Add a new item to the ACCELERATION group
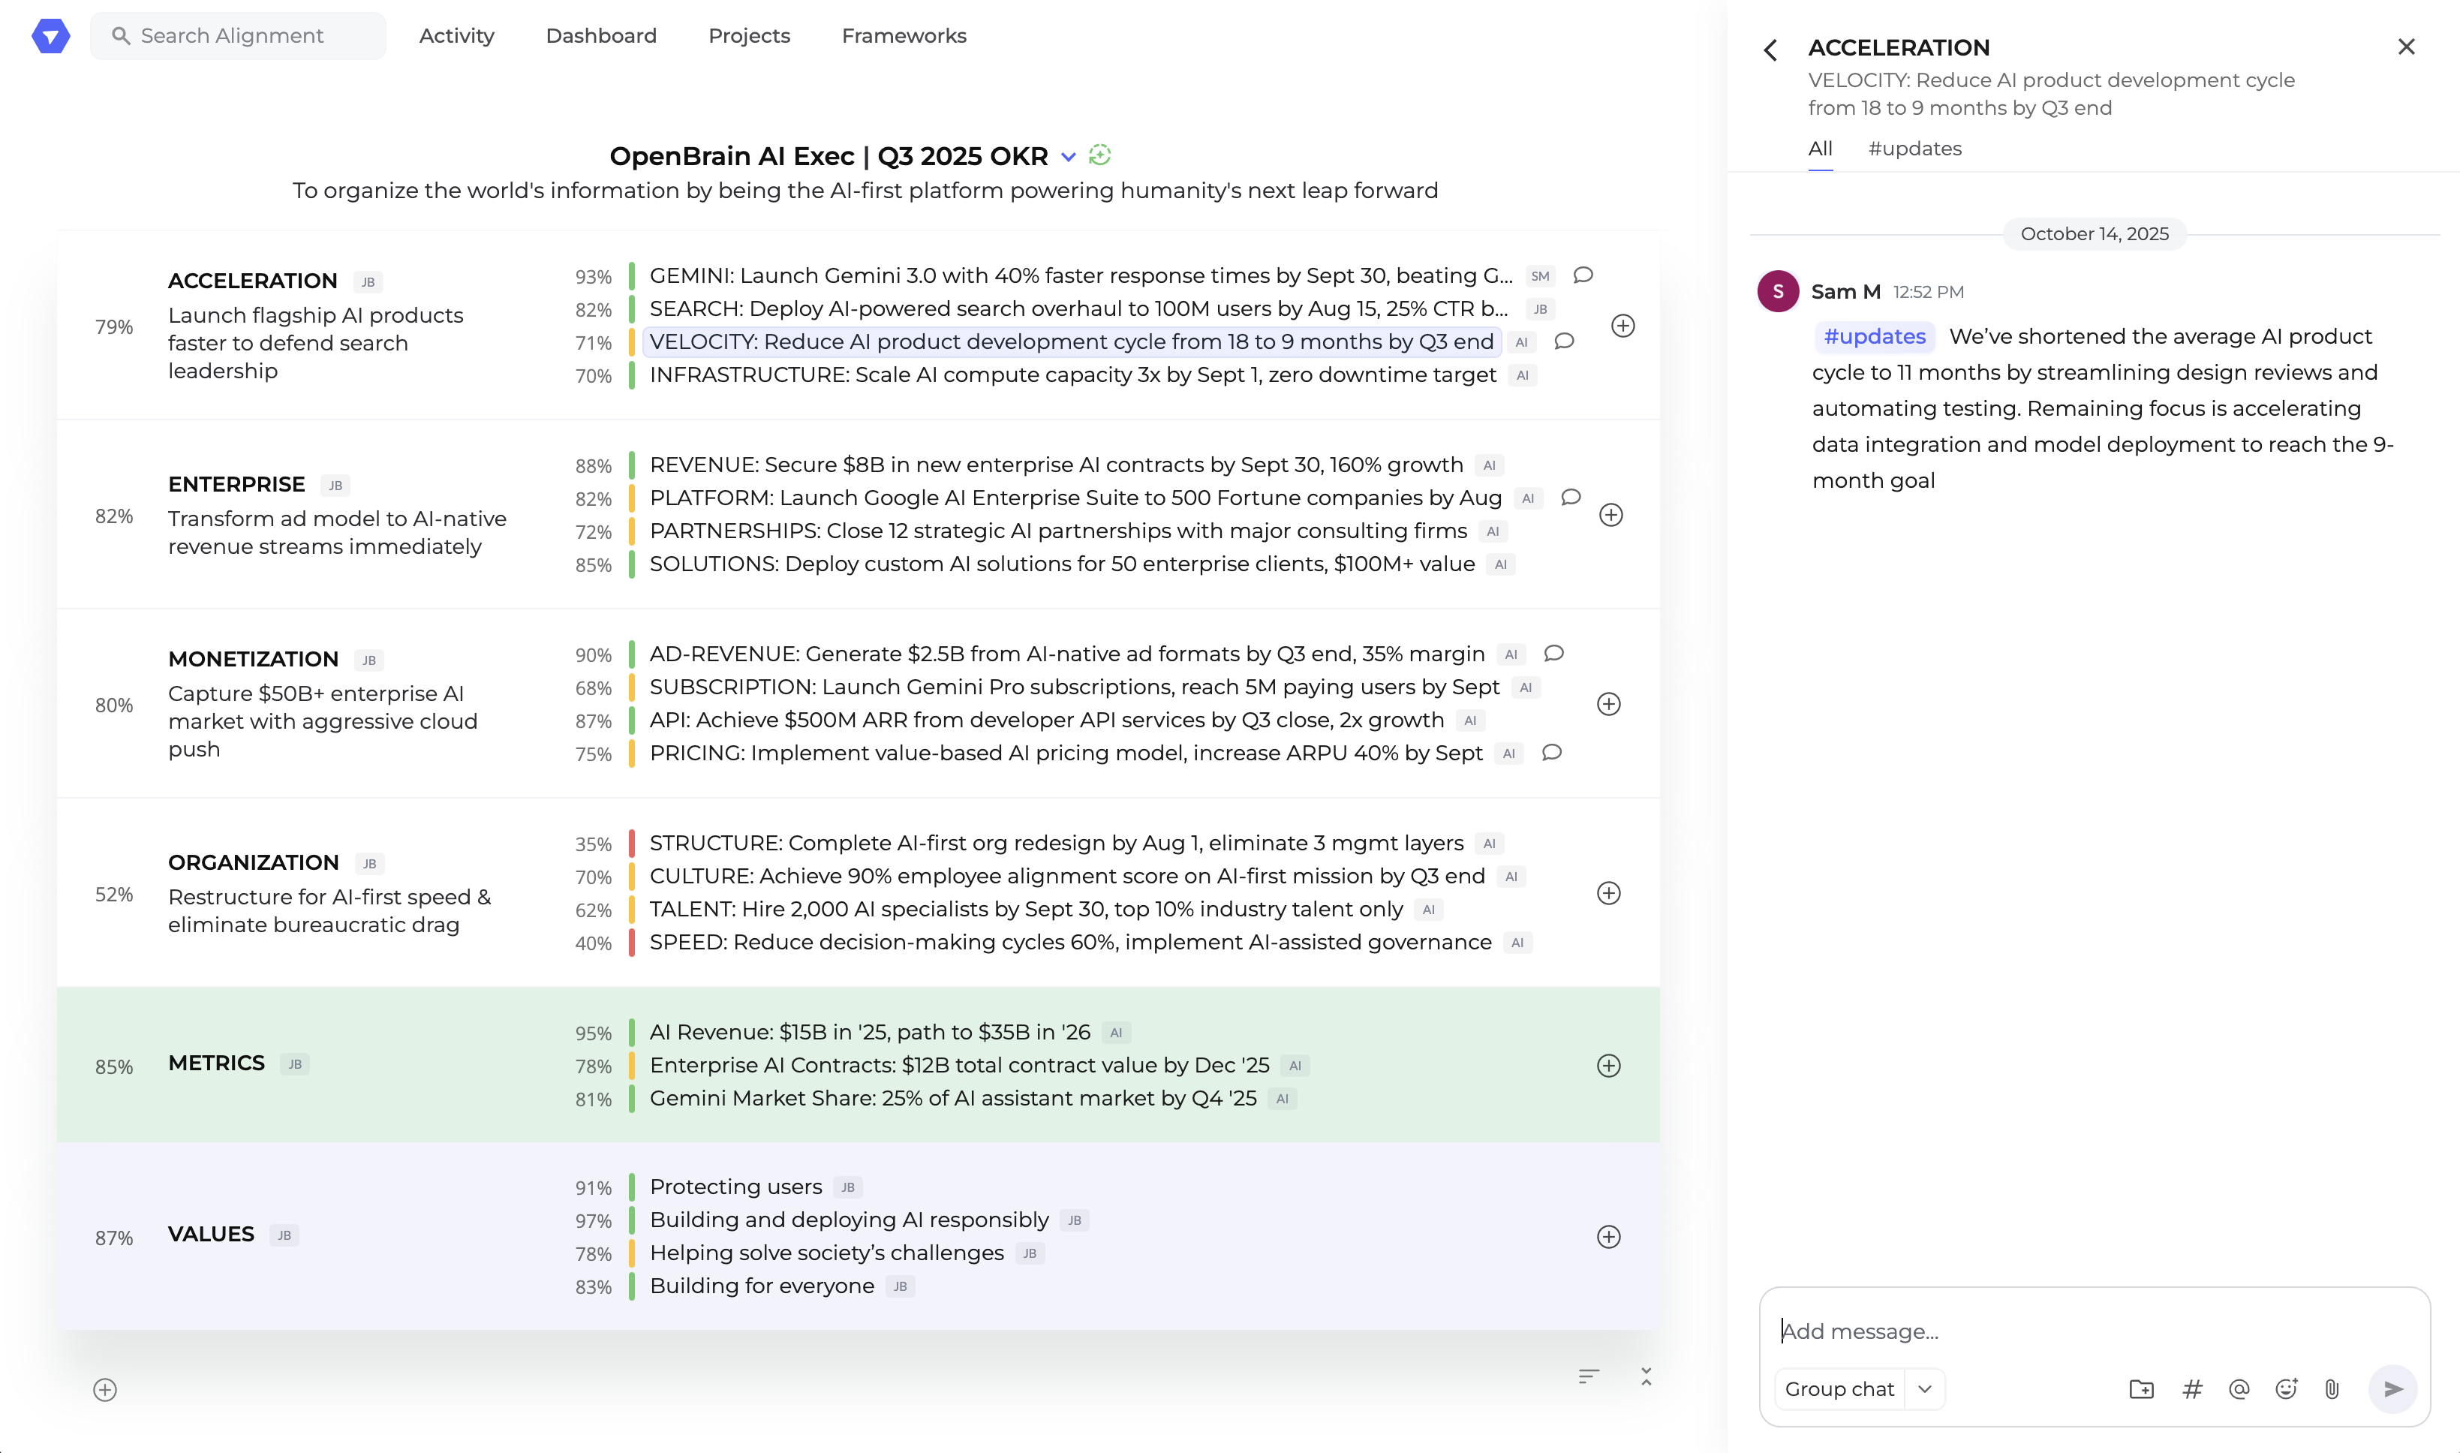 click(x=1623, y=327)
